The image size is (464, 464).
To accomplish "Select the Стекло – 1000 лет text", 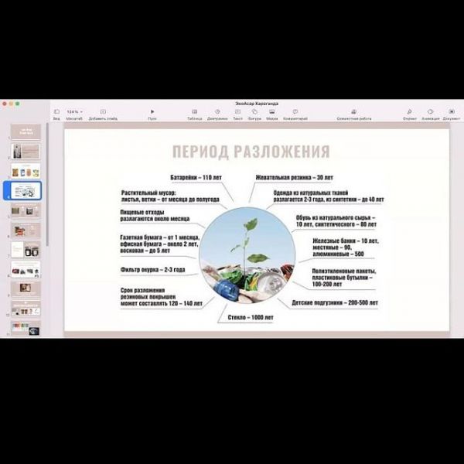I will click(250, 318).
